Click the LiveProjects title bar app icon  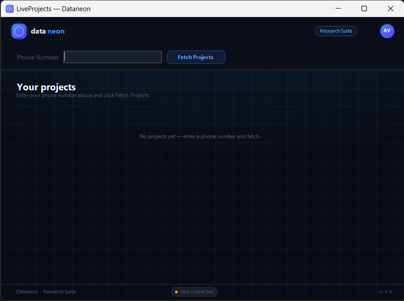click(9, 9)
